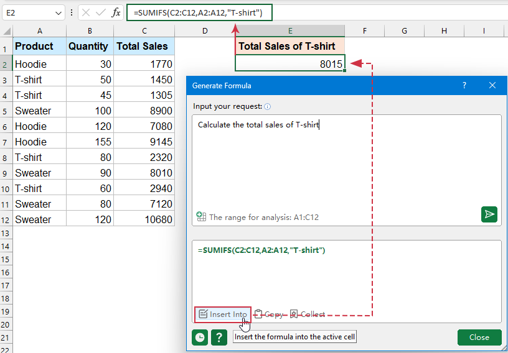Click the question mark in dialog title bar
This screenshot has width=508, height=353.
click(x=464, y=85)
